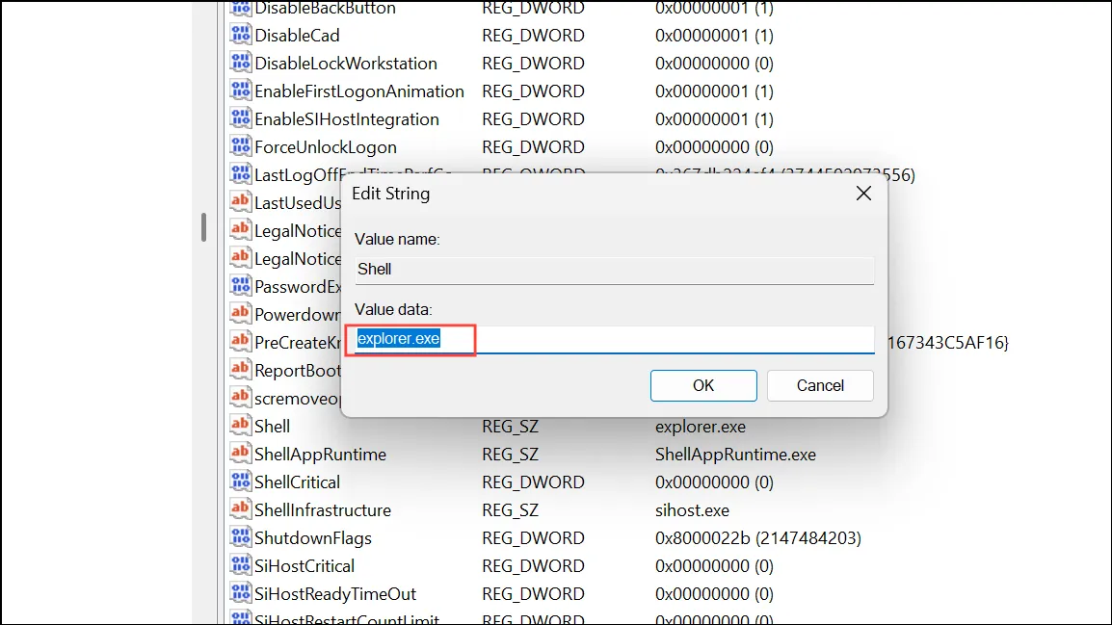Select the SiHostCritical value name
Screen dimensions: 1112x625
click(304, 566)
